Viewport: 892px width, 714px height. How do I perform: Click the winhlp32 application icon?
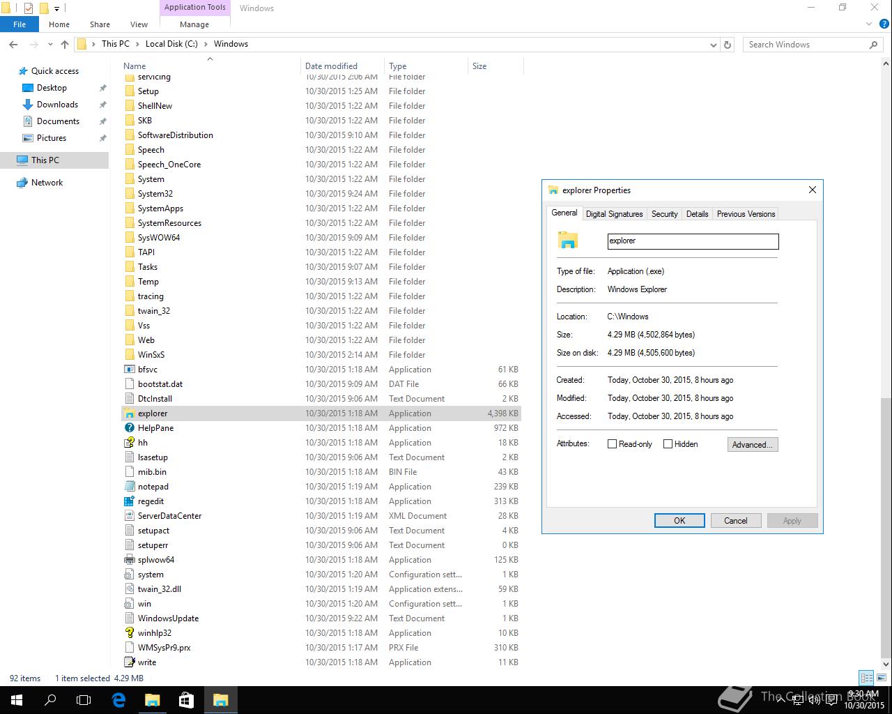point(129,633)
